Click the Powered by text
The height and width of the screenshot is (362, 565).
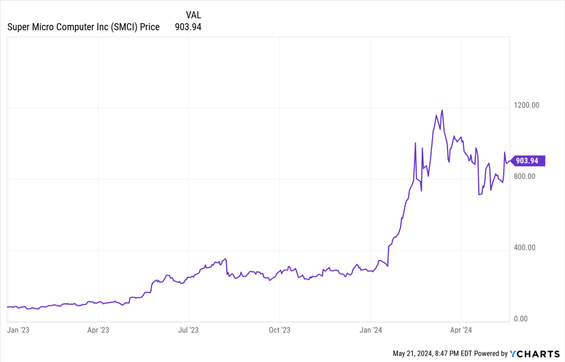tap(491, 354)
